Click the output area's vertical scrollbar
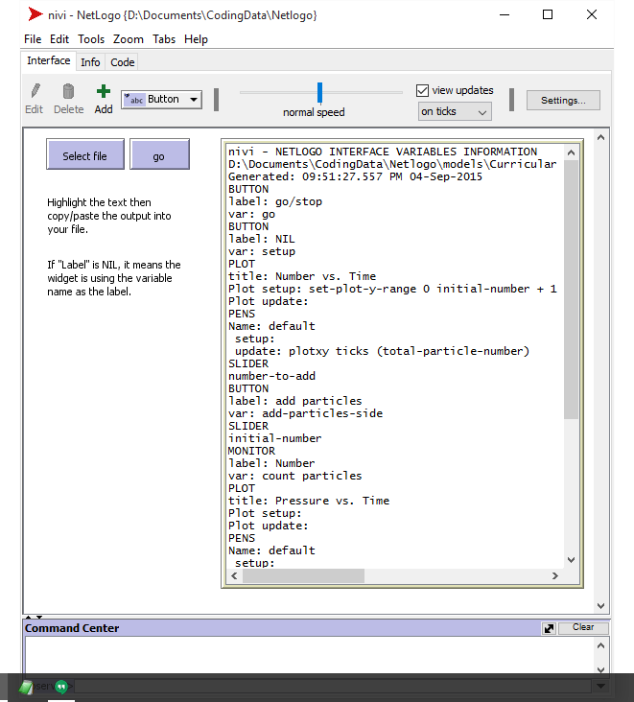The width and height of the screenshot is (634, 702). click(572, 288)
